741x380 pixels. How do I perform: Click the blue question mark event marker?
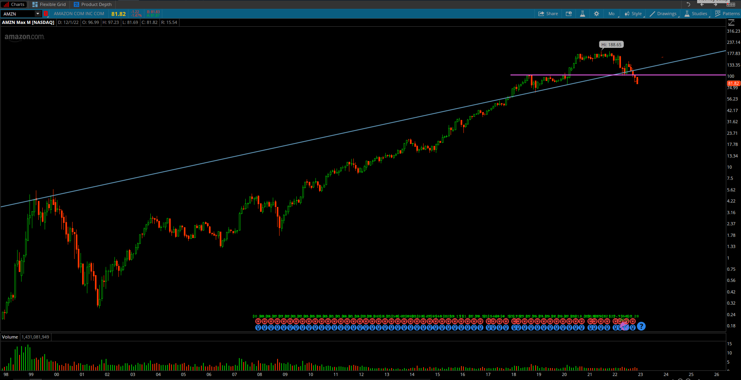(641, 327)
